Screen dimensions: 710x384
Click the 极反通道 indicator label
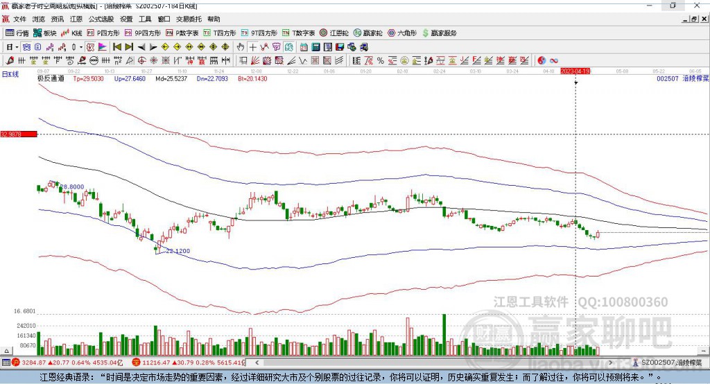(51, 78)
